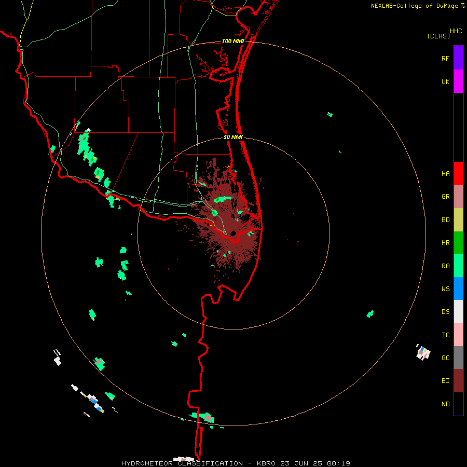Click the BI legend label
Image resolution: width=467 pixels, height=467 pixels.
pos(445,381)
